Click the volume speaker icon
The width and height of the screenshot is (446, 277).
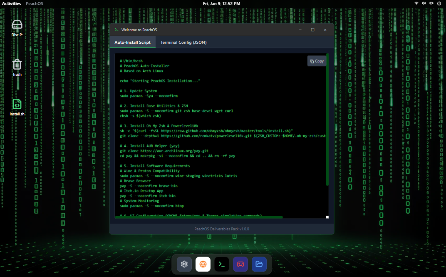[424, 3]
